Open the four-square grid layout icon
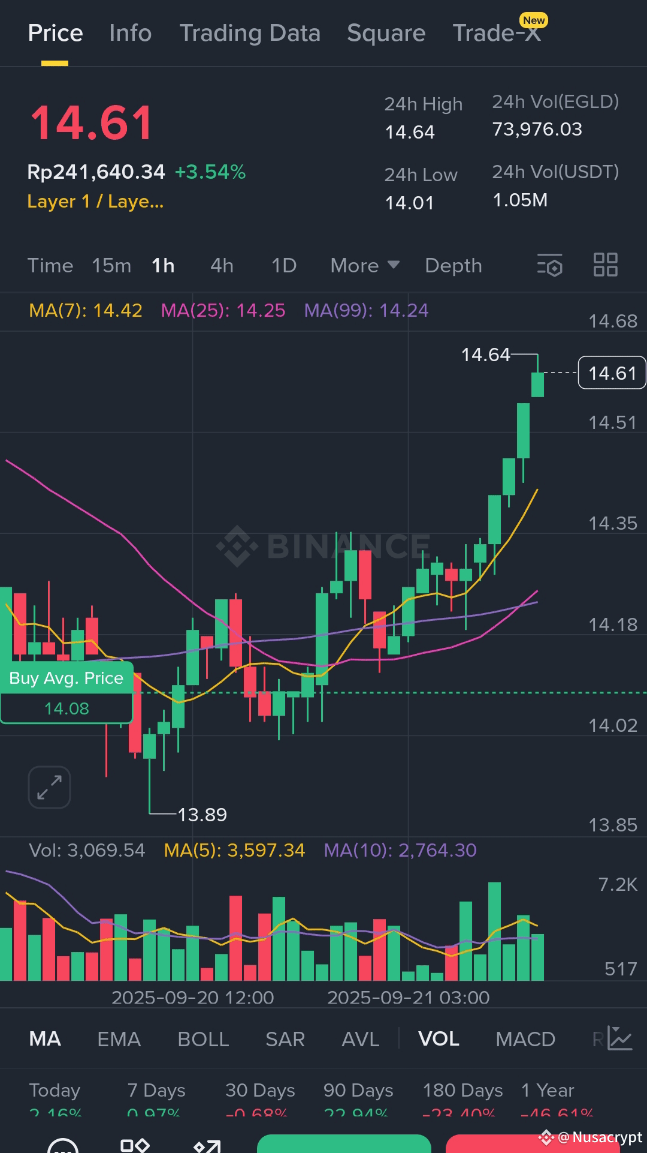Screen dimensions: 647x1153 pyautogui.click(x=605, y=265)
